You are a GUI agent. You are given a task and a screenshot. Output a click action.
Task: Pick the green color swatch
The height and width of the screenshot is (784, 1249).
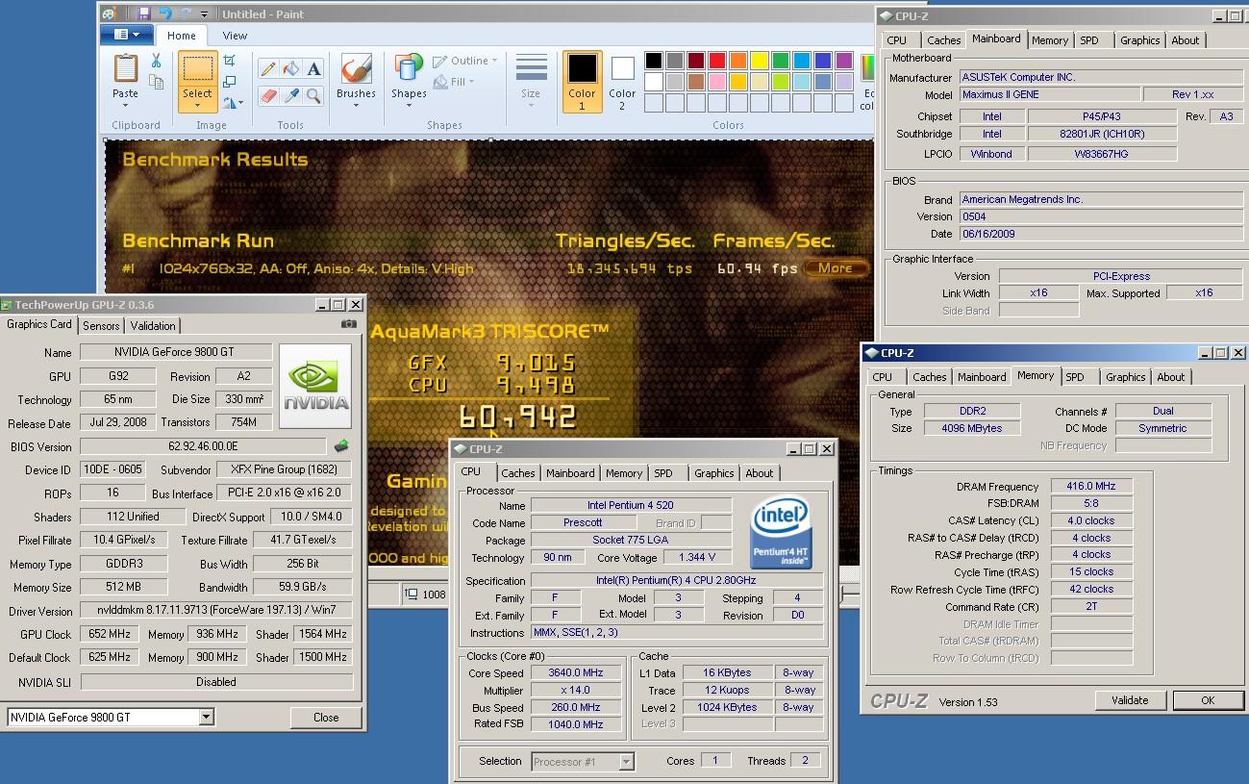tap(781, 61)
